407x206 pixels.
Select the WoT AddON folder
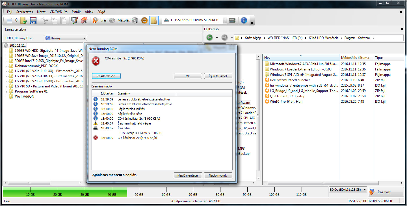point(25,96)
